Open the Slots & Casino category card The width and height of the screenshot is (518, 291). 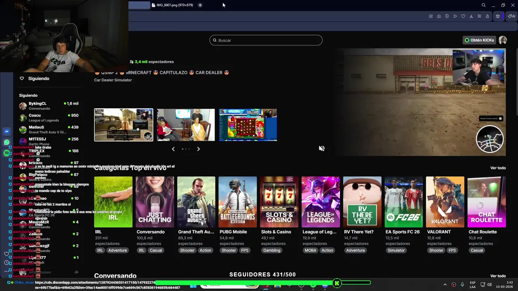tap(279, 202)
